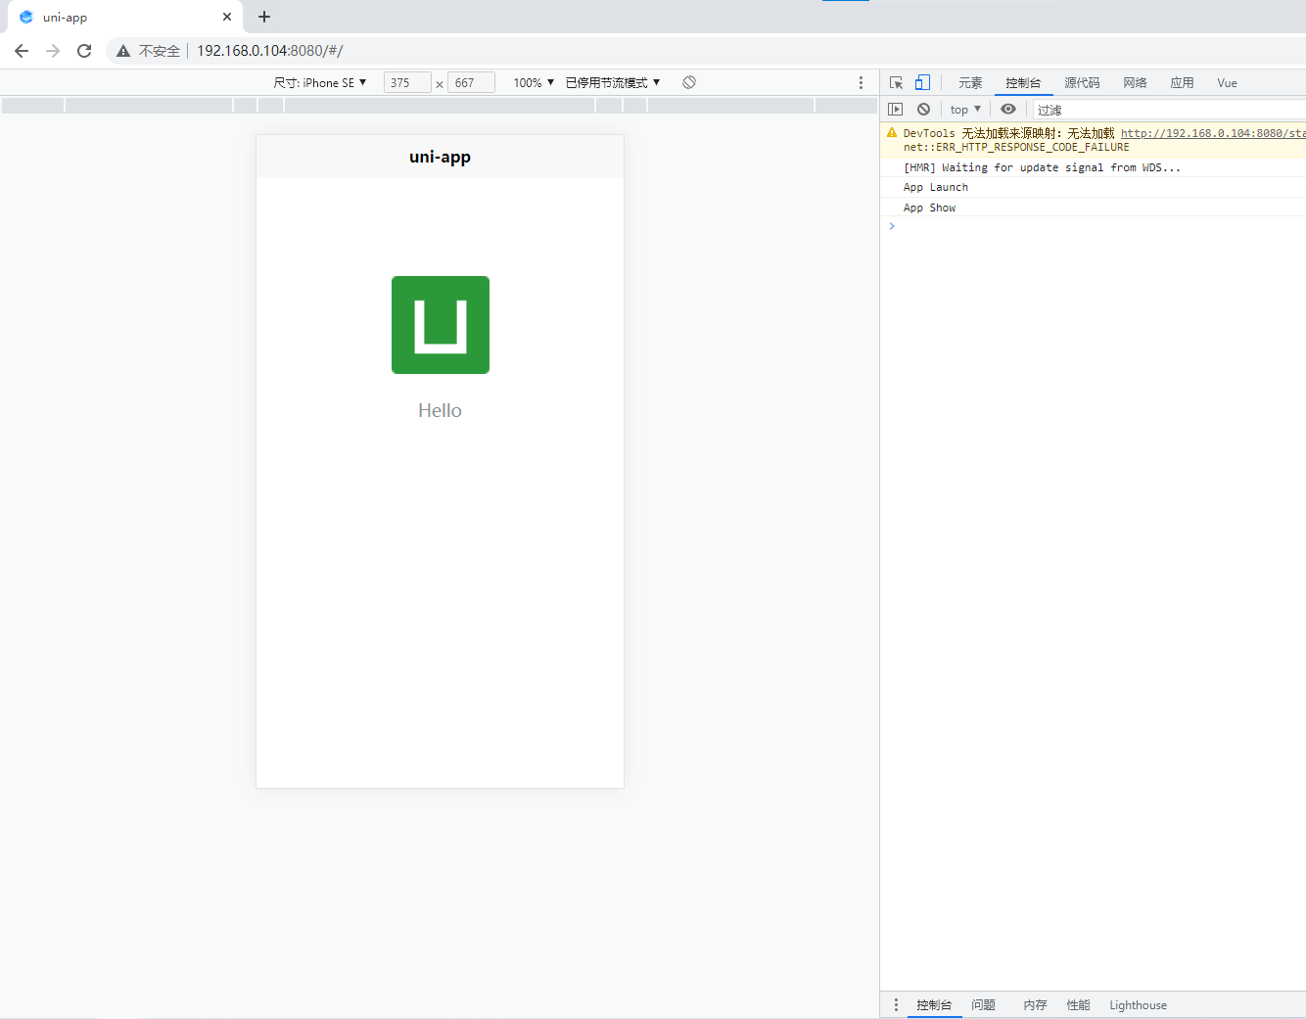Click the HMR waiting message
The width and height of the screenshot is (1306, 1019).
pos(1042,167)
